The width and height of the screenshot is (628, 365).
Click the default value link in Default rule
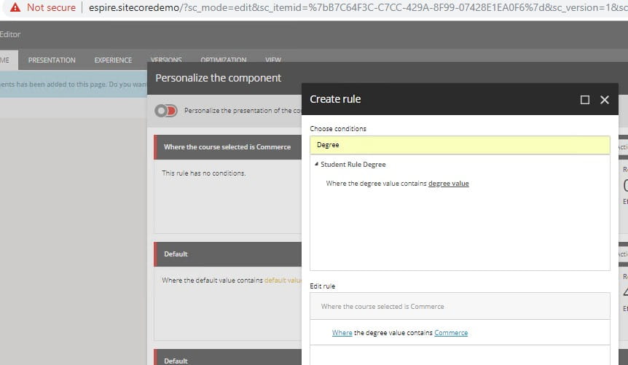pos(283,280)
